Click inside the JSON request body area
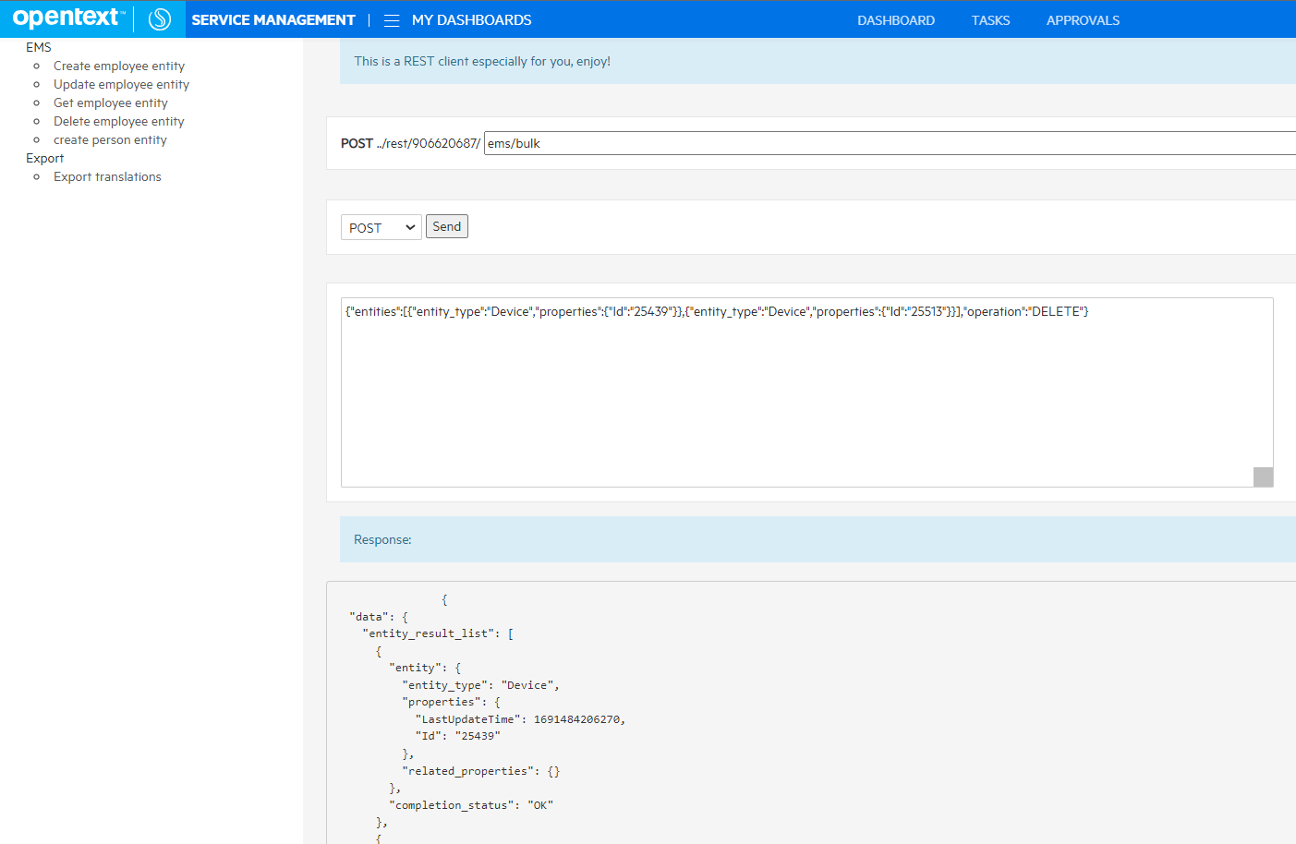This screenshot has width=1296, height=844. click(x=806, y=388)
